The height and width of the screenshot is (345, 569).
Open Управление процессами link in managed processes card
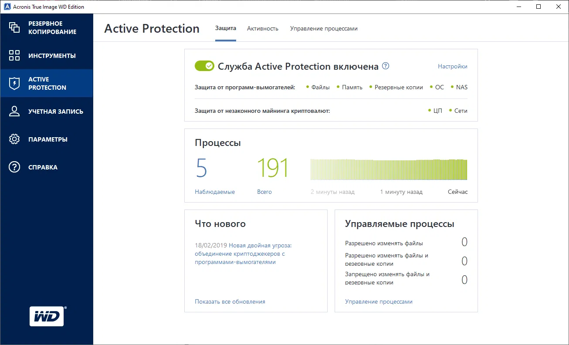379,301
